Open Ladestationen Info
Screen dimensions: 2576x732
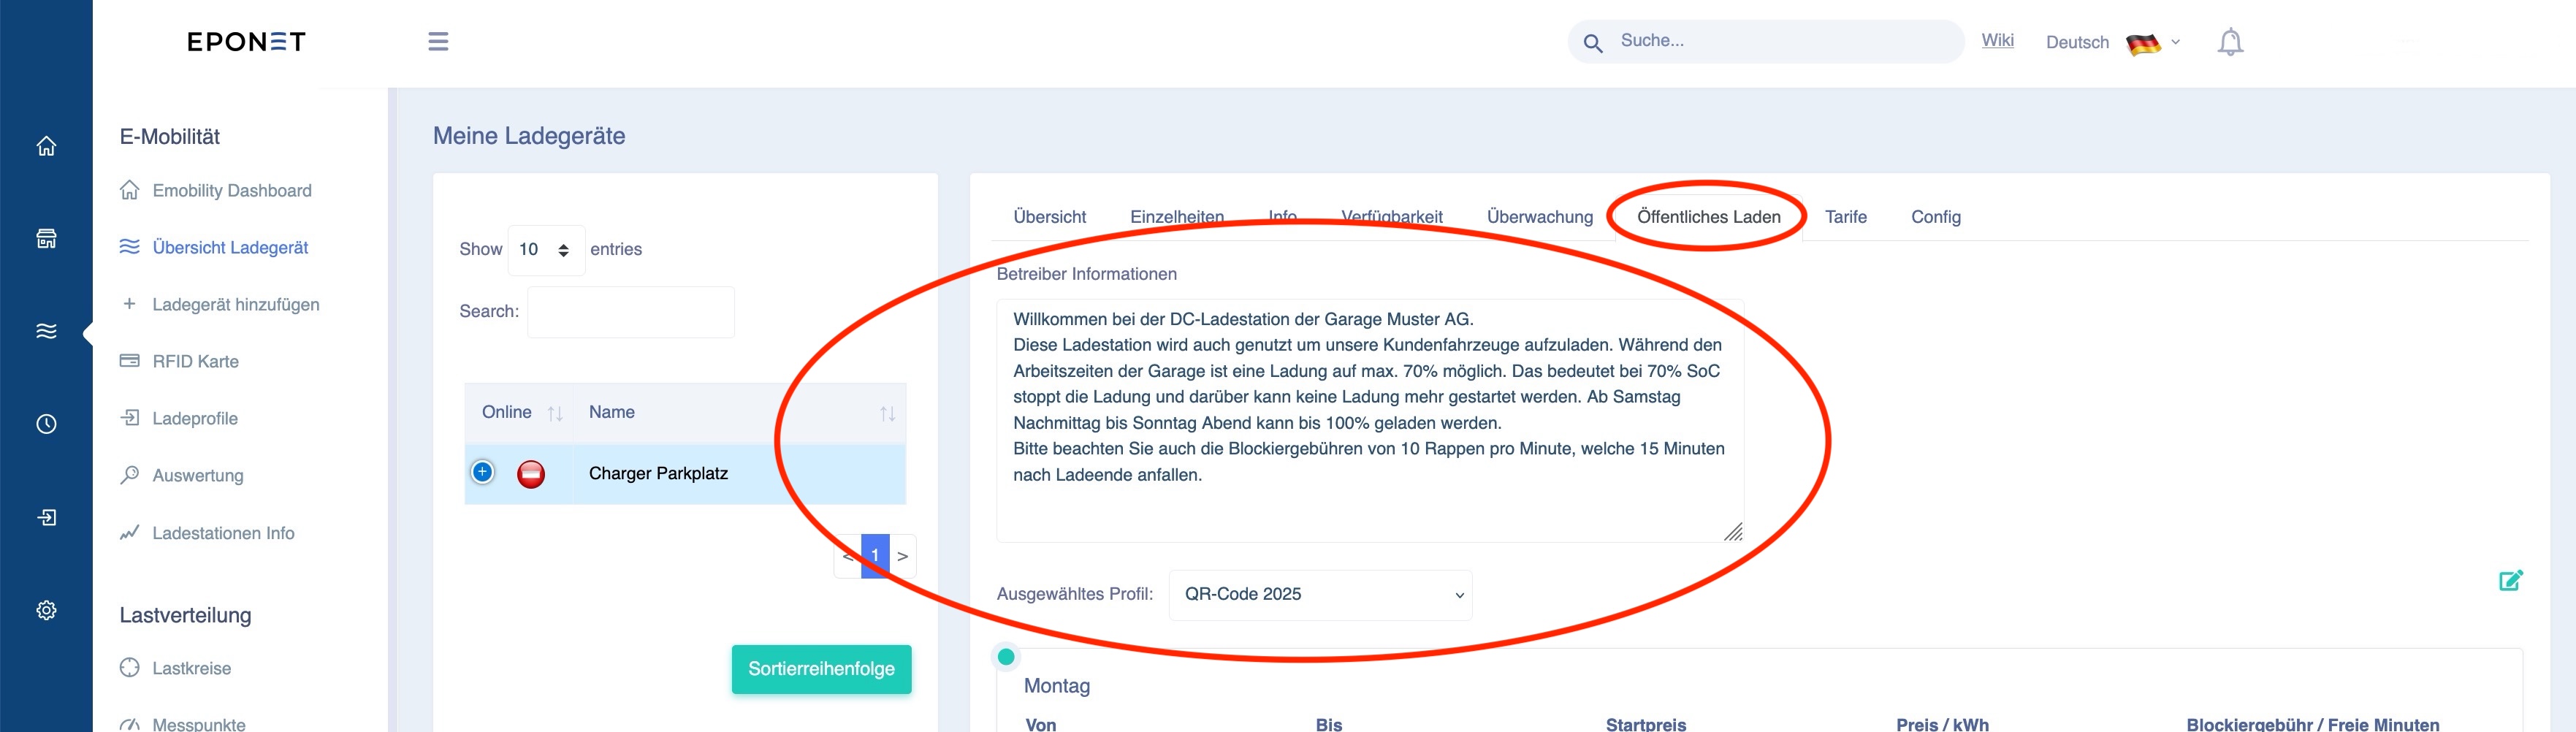(x=223, y=534)
